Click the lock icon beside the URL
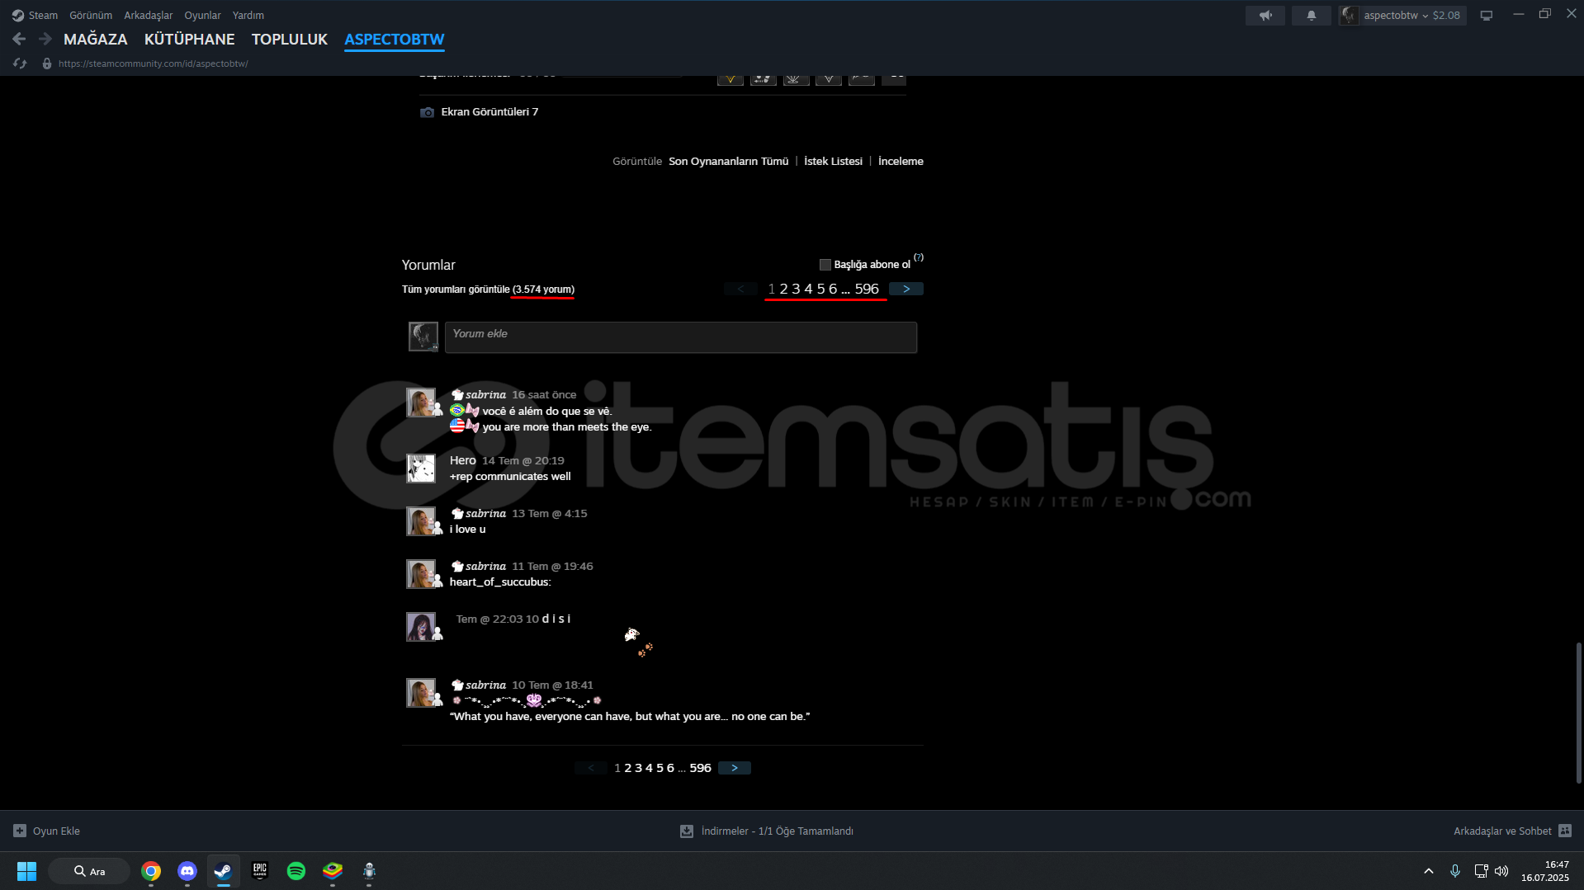 point(47,64)
